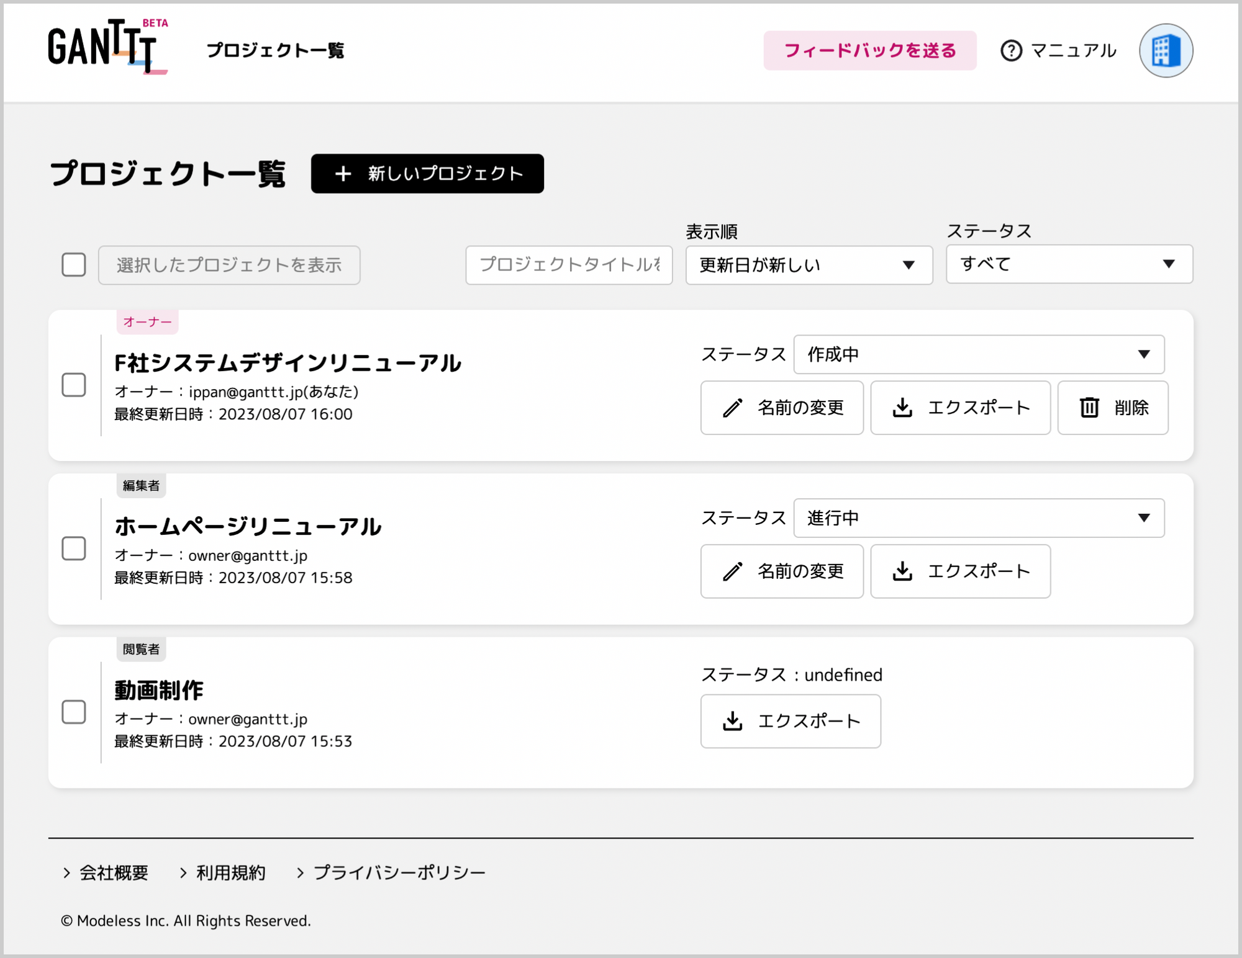Open the 作成中 status dropdown

(x=979, y=354)
